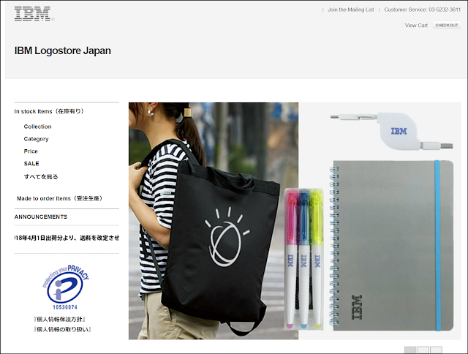Image resolution: width=468 pixels, height=354 pixels.
Task: Click the Customer Service phone number
Action: point(445,10)
